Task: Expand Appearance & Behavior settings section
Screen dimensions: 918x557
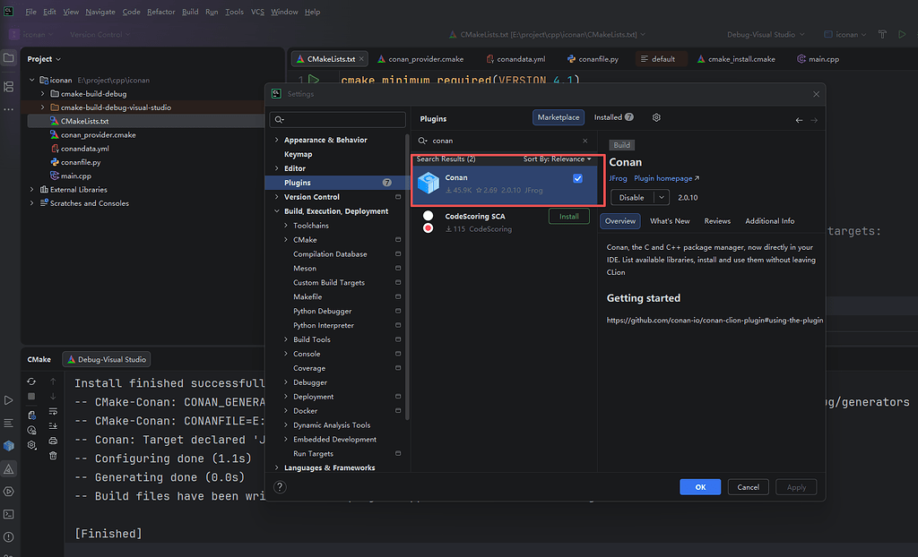Action: coord(276,140)
